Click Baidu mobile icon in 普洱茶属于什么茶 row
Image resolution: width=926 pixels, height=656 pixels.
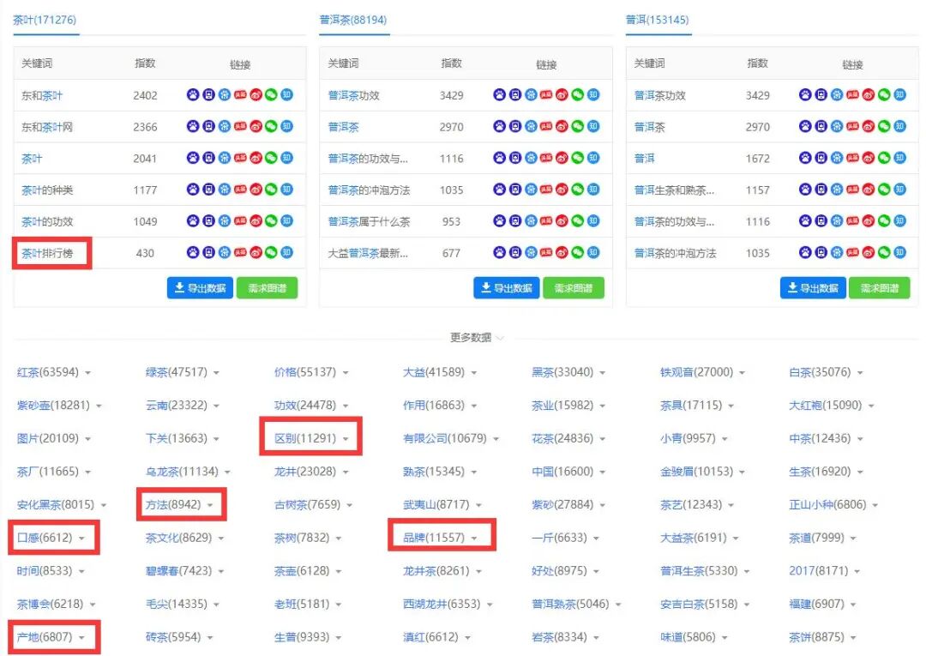point(515,221)
